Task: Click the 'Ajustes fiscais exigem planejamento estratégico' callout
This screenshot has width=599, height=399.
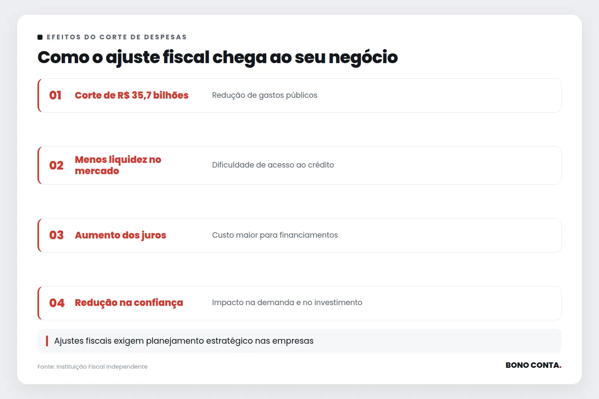Action: [299, 341]
